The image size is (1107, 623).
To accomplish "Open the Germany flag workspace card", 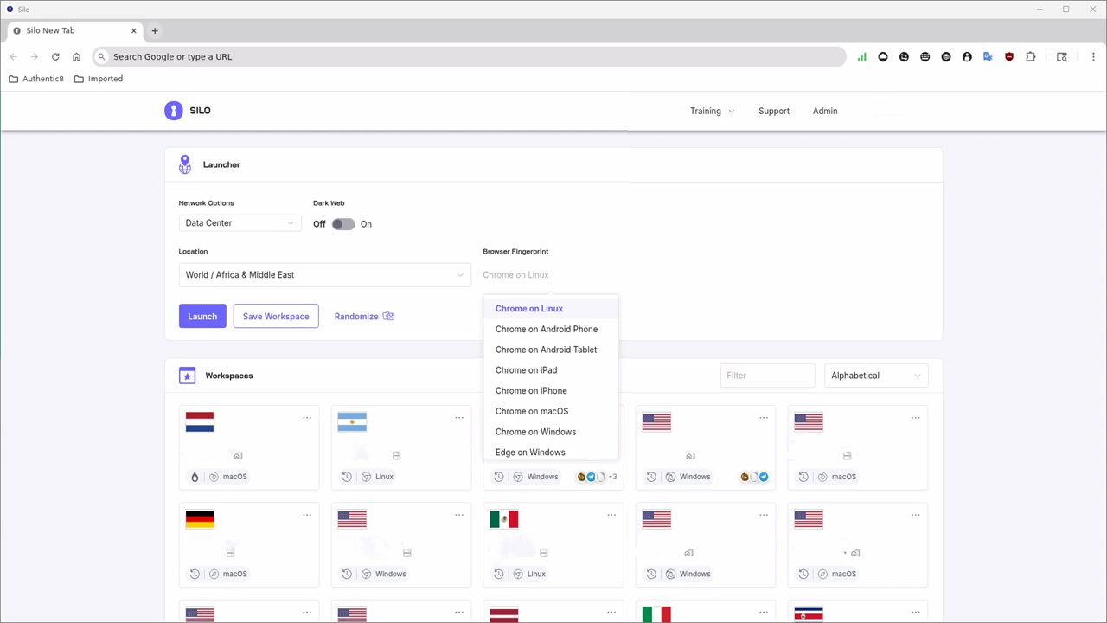I will click(249, 544).
